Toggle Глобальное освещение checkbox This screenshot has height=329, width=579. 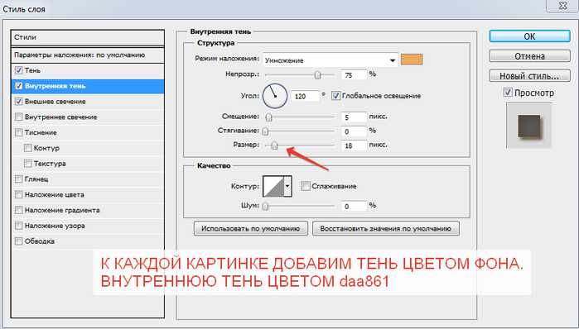[335, 96]
